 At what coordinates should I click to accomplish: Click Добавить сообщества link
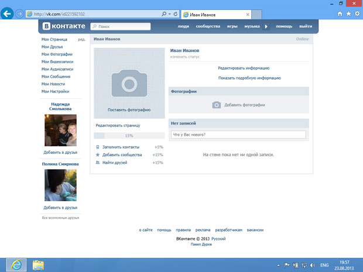122,155
